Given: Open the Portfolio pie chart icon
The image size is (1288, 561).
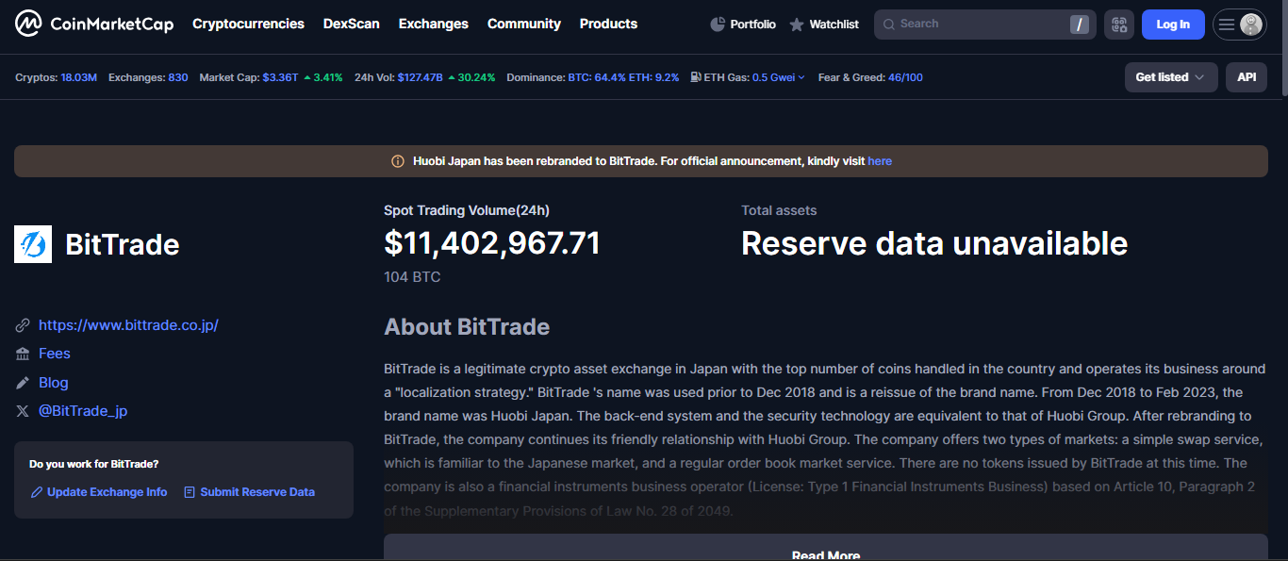Looking at the screenshot, I should pyautogui.click(x=718, y=25).
